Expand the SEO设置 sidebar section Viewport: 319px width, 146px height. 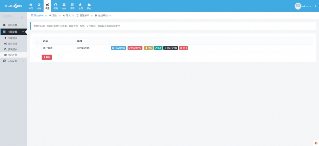pos(13,61)
